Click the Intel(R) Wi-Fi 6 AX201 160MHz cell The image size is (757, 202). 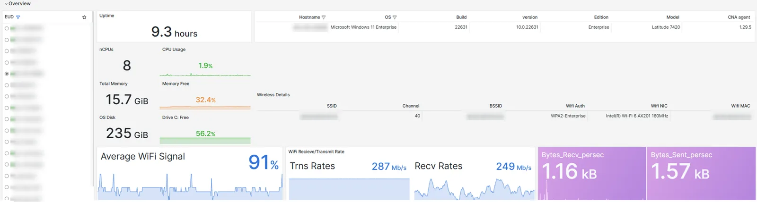637,116
